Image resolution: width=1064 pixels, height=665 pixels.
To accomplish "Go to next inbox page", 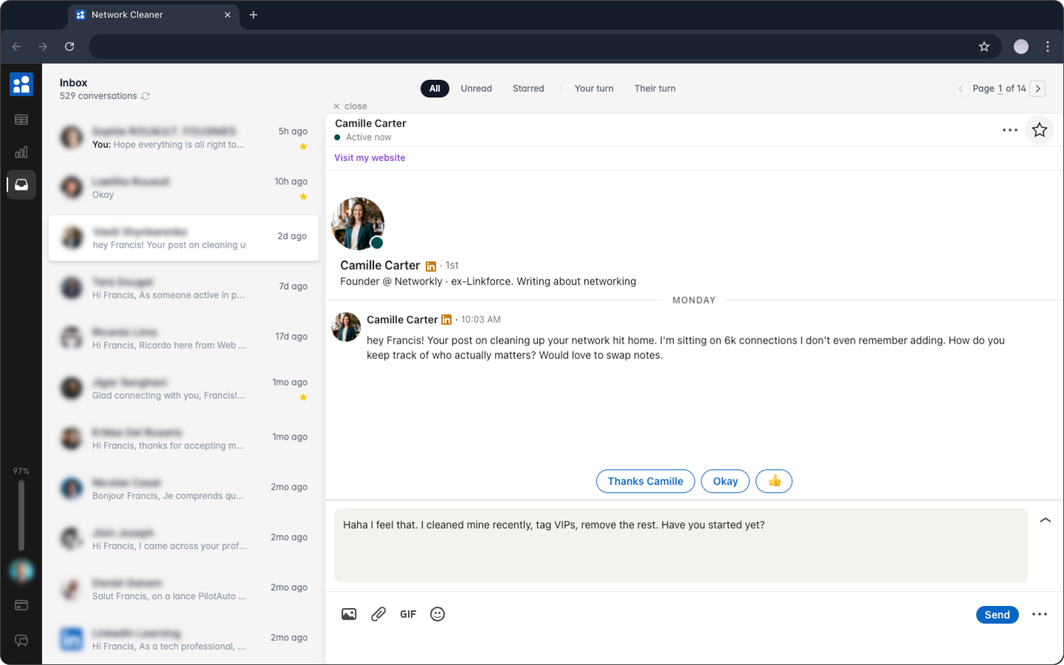I will coord(1038,89).
